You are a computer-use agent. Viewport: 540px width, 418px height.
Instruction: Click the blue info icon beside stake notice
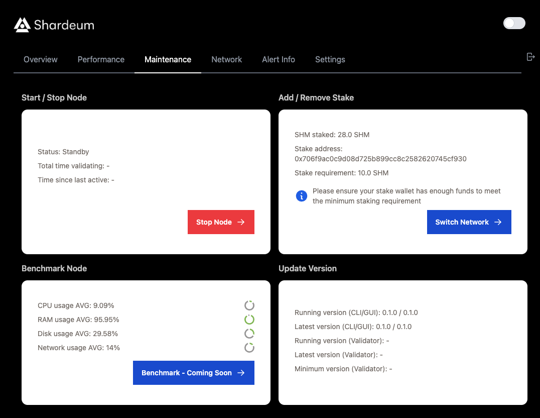[x=301, y=196]
